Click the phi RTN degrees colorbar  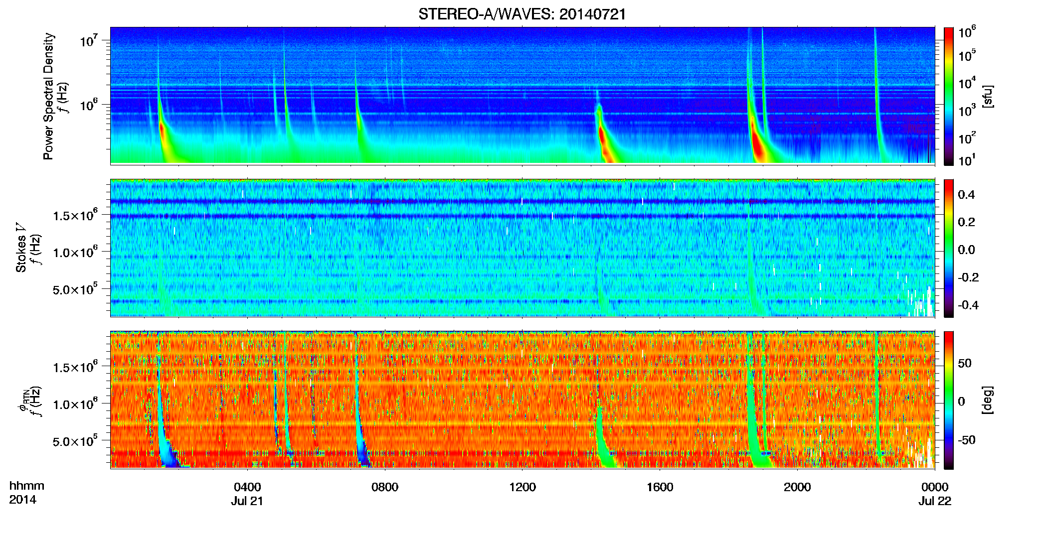949,400
